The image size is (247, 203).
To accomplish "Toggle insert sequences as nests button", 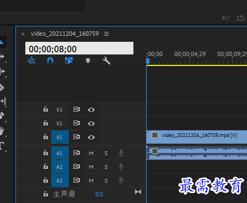I will (x=31, y=61).
